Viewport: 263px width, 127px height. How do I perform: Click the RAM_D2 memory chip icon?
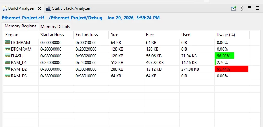click(7, 69)
